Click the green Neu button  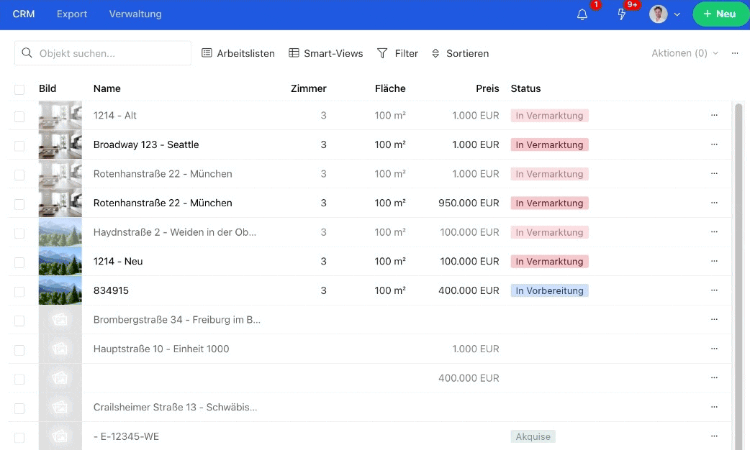tap(720, 14)
